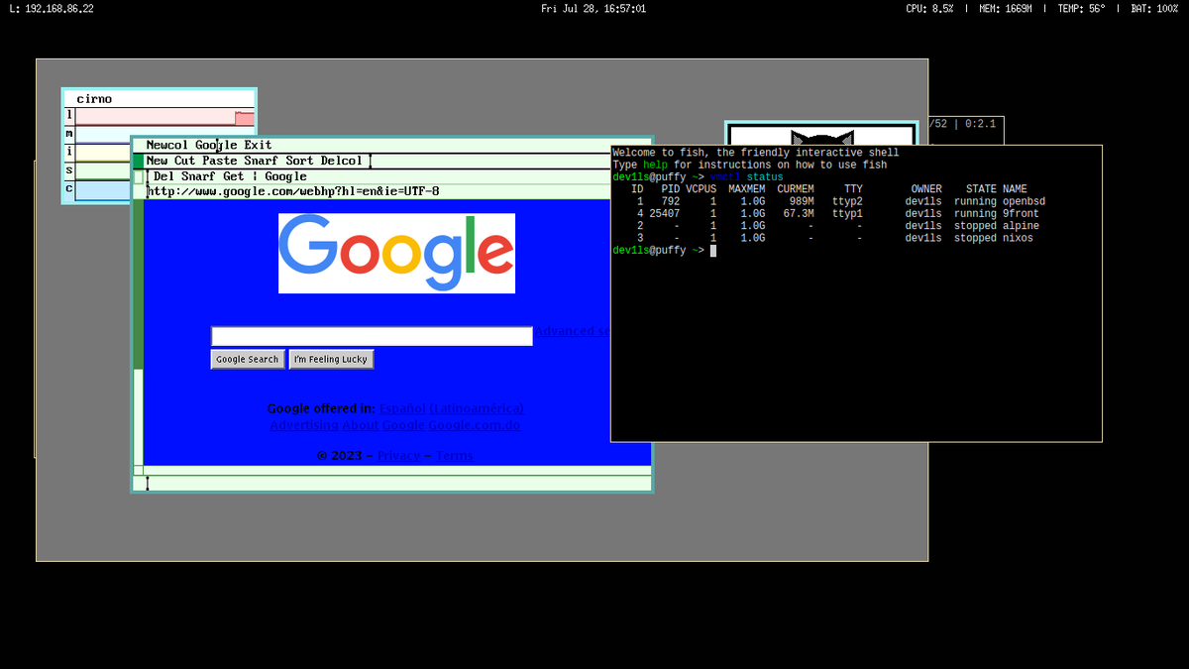Screen dimensions: 1189x669
Task: Click the window layout box beside Del
Action: [139, 176]
